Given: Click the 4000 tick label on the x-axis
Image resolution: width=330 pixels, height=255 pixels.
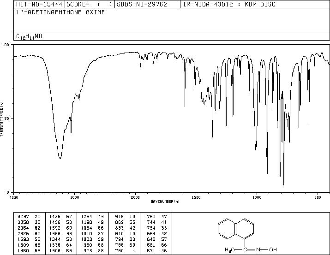Looking at the screenshot, I should [14, 197].
